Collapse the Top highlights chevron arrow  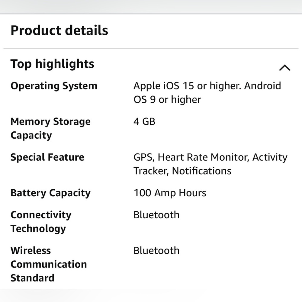284,68
